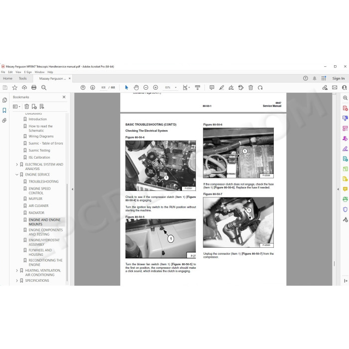349x349 pixels.
Task: Go to next page arrow icon
Action: (93, 87)
